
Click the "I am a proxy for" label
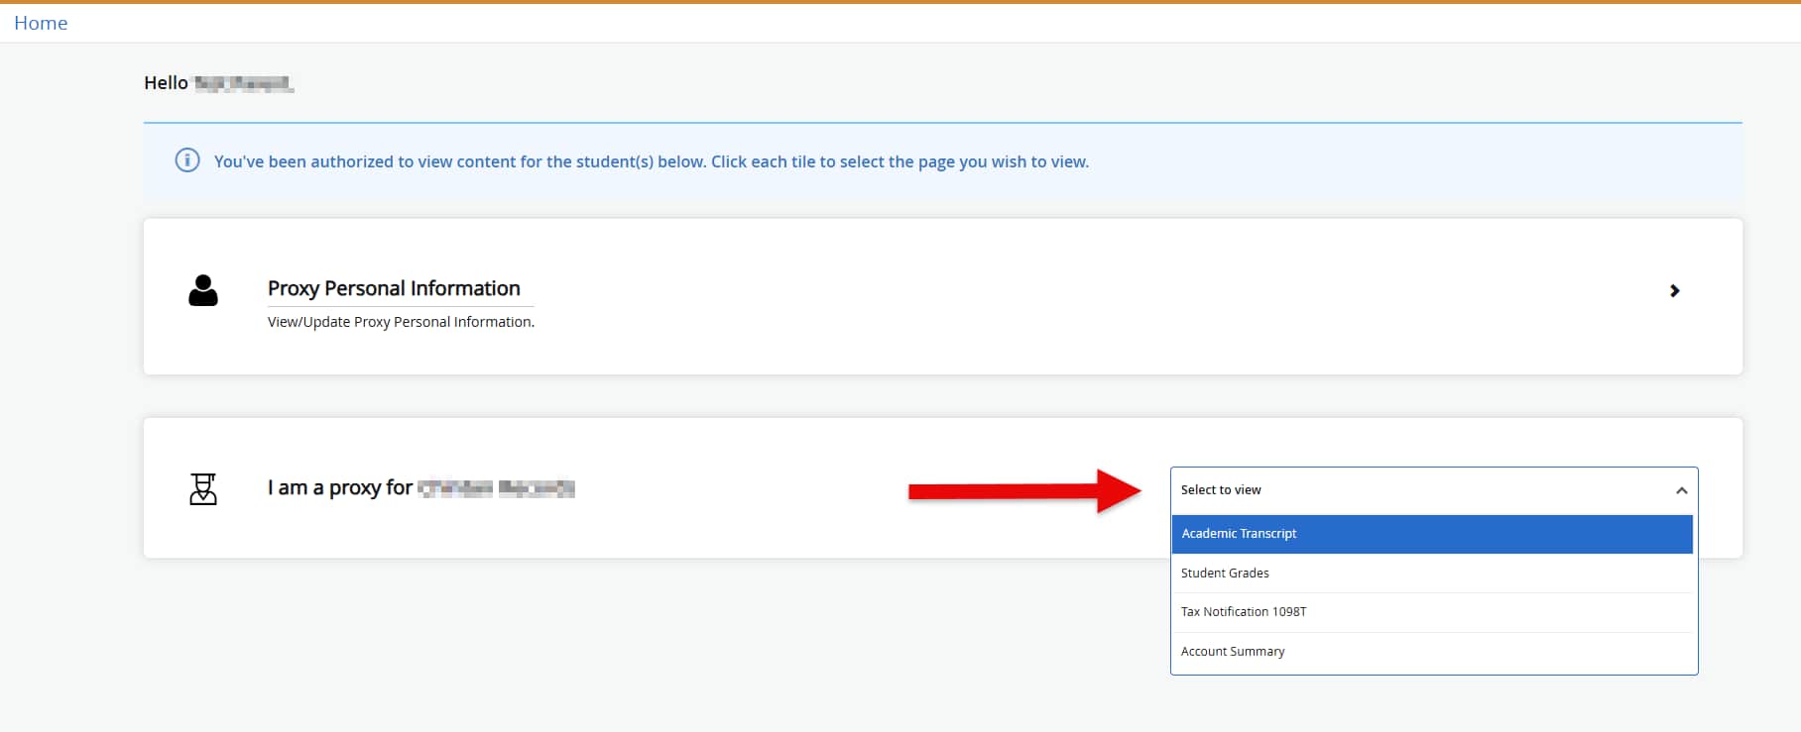point(339,487)
